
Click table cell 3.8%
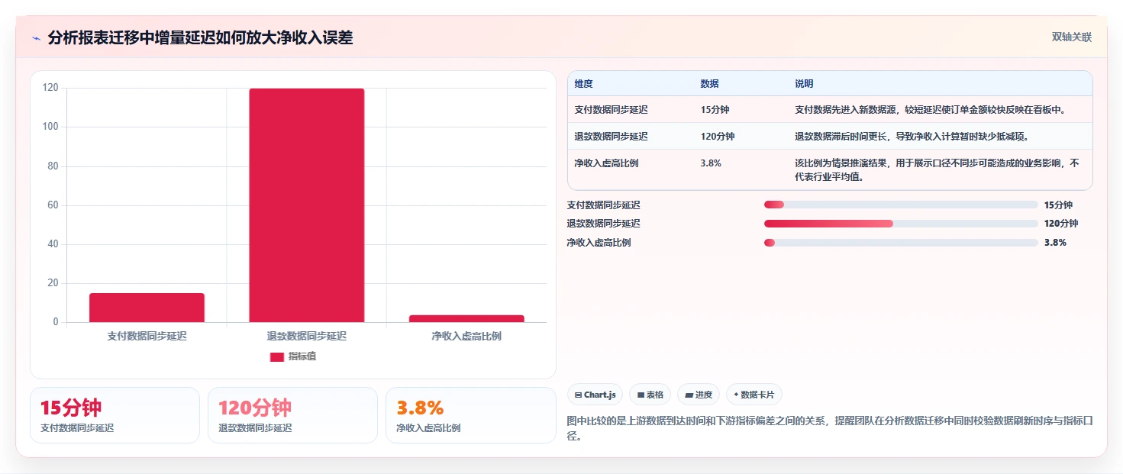coord(711,163)
